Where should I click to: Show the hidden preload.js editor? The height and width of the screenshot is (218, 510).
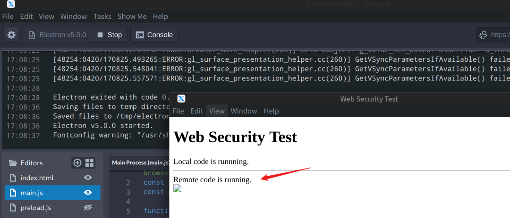88,207
